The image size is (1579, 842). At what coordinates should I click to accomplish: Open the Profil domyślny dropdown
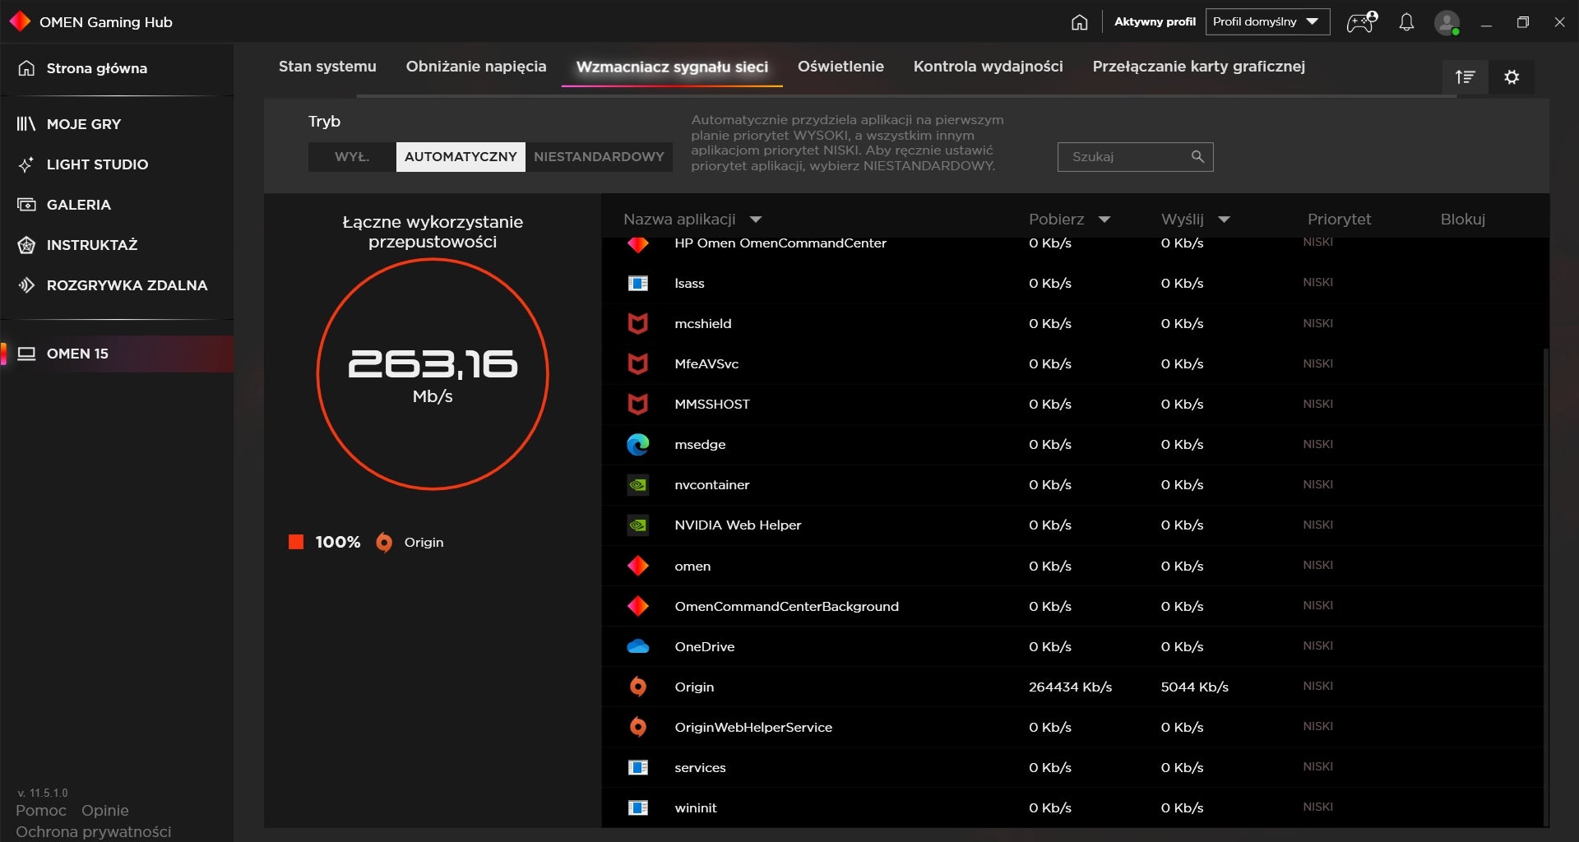1267,22
